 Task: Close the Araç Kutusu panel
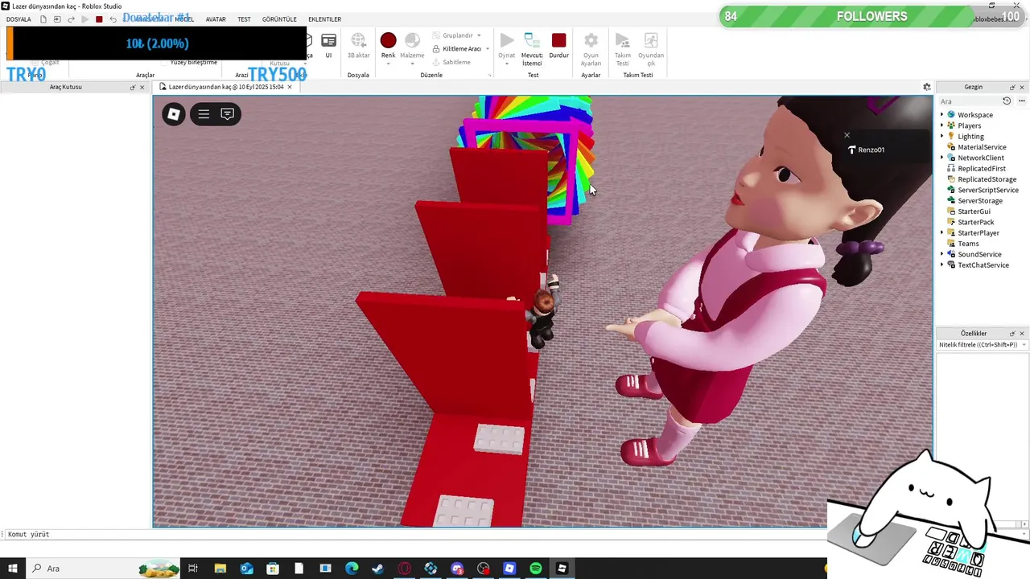142,87
